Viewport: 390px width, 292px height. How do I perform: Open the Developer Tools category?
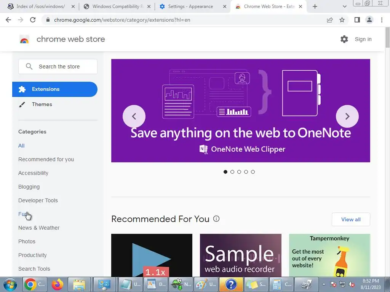(x=38, y=200)
